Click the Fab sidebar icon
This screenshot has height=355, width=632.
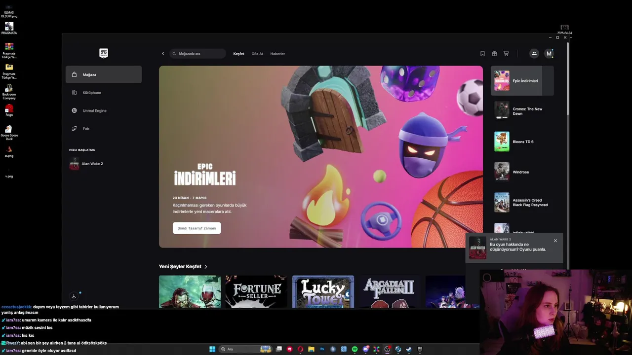click(x=74, y=128)
